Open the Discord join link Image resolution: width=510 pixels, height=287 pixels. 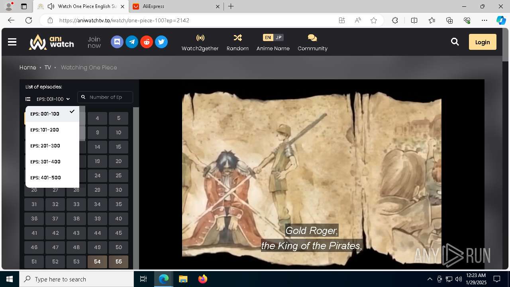click(x=117, y=42)
